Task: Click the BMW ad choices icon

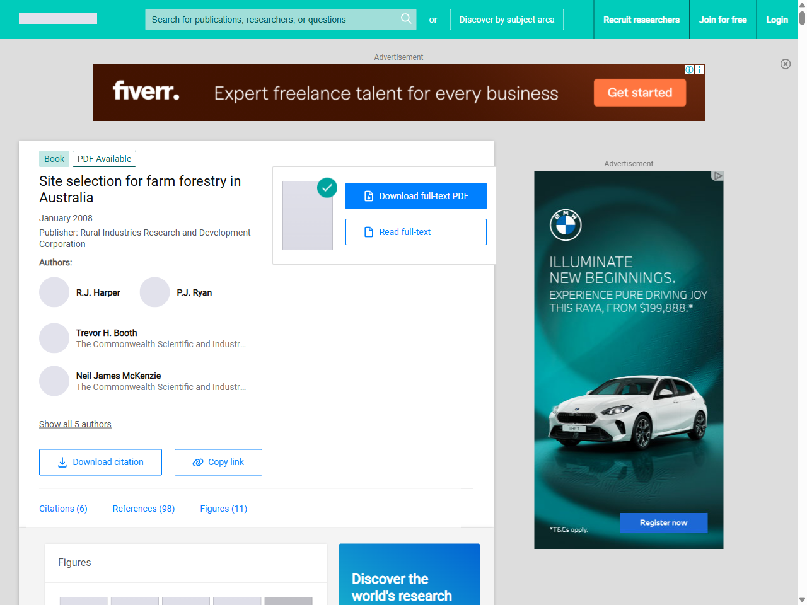Action: (717, 176)
